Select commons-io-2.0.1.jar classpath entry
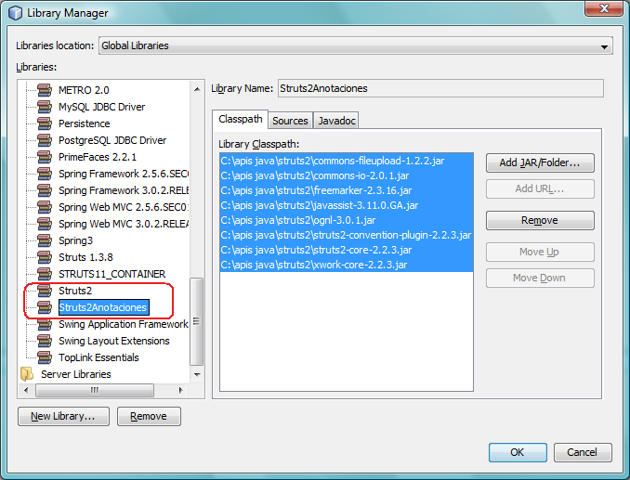630x480 pixels. 347,175
